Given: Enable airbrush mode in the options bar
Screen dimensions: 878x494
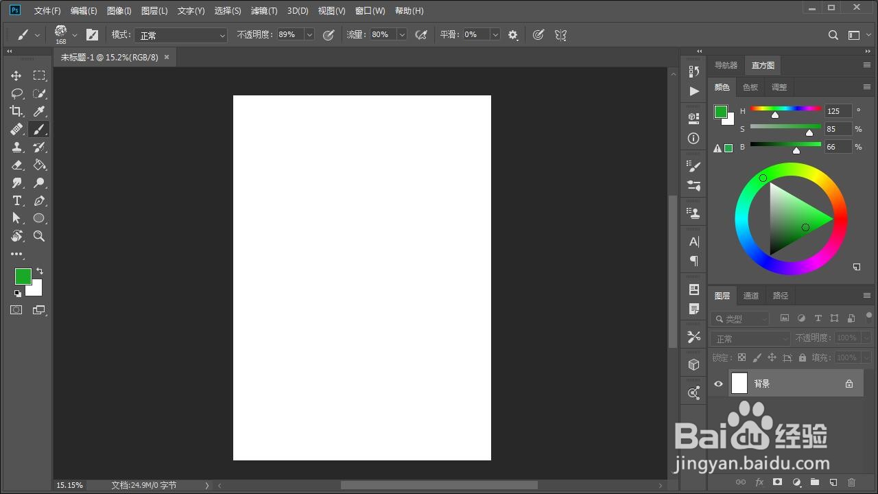Looking at the screenshot, I should (x=421, y=34).
